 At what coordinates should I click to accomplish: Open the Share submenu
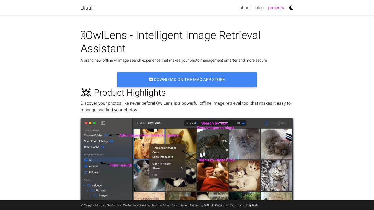point(167,168)
